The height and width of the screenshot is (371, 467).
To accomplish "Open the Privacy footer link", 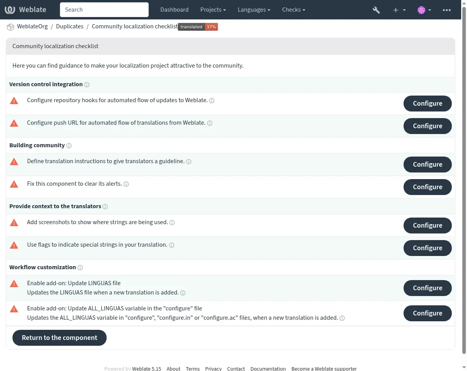I will pos(213,368).
